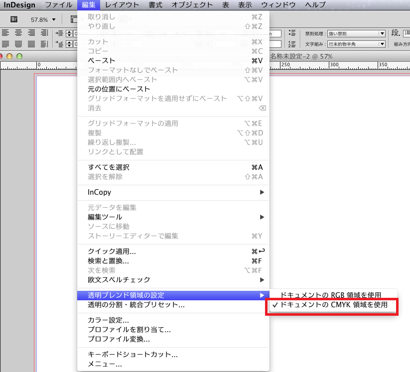Click the align right paragraph icon
The height and width of the screenshot is (372, 410).
pos(31,33)
